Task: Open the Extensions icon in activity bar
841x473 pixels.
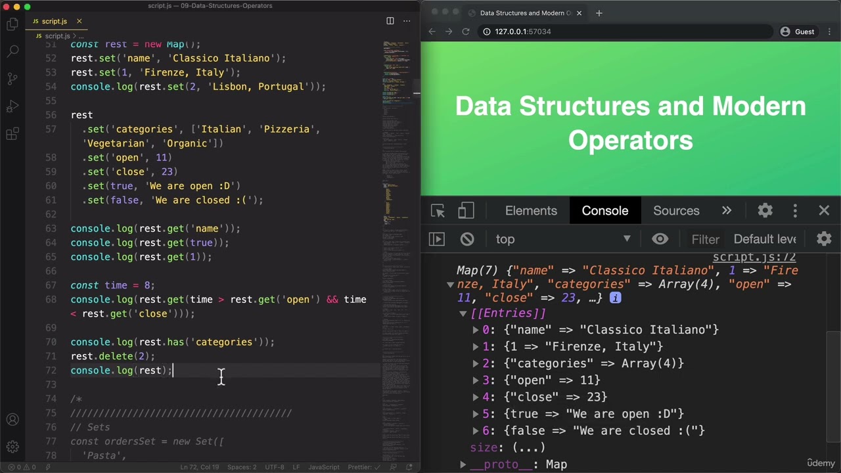Action: coord(12,134)
